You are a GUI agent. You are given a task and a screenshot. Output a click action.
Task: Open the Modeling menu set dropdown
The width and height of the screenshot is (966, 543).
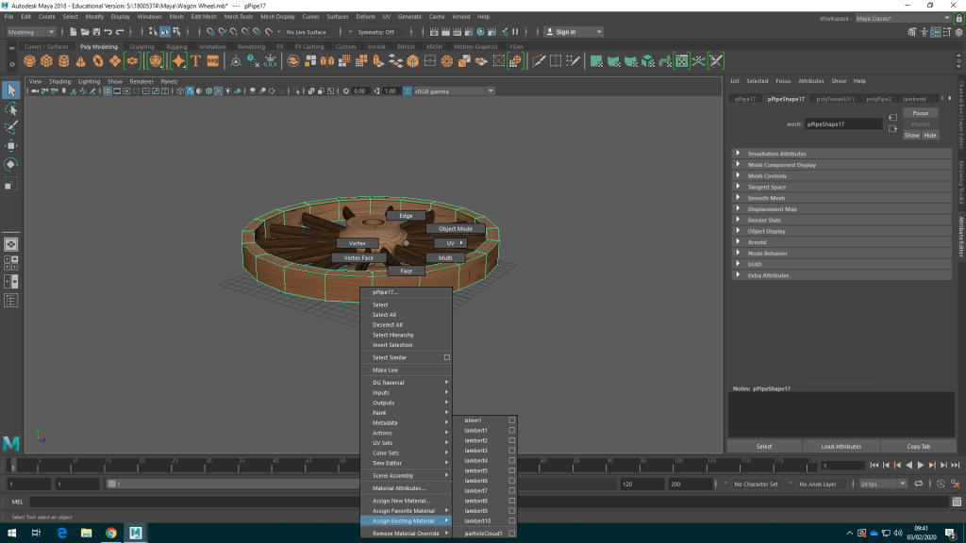(33, 32)
